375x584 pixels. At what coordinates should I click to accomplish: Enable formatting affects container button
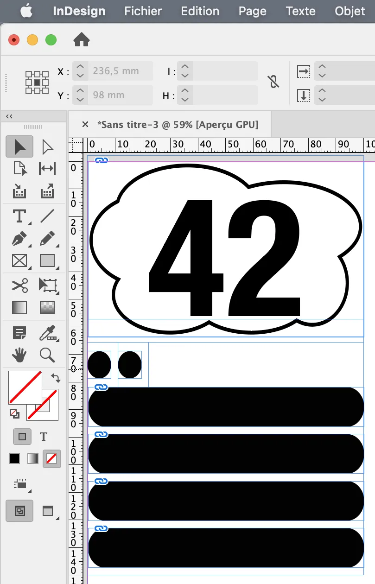click(22, 436)
